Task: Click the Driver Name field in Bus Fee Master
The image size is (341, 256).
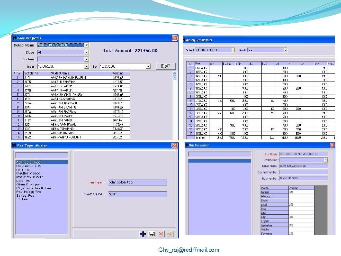Action: tap(304, 166)
